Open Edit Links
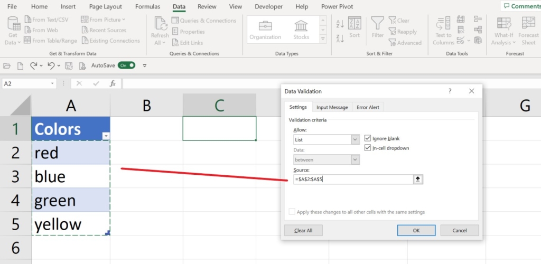The width and height of the screenshot is (541, 264). (188, 43)
